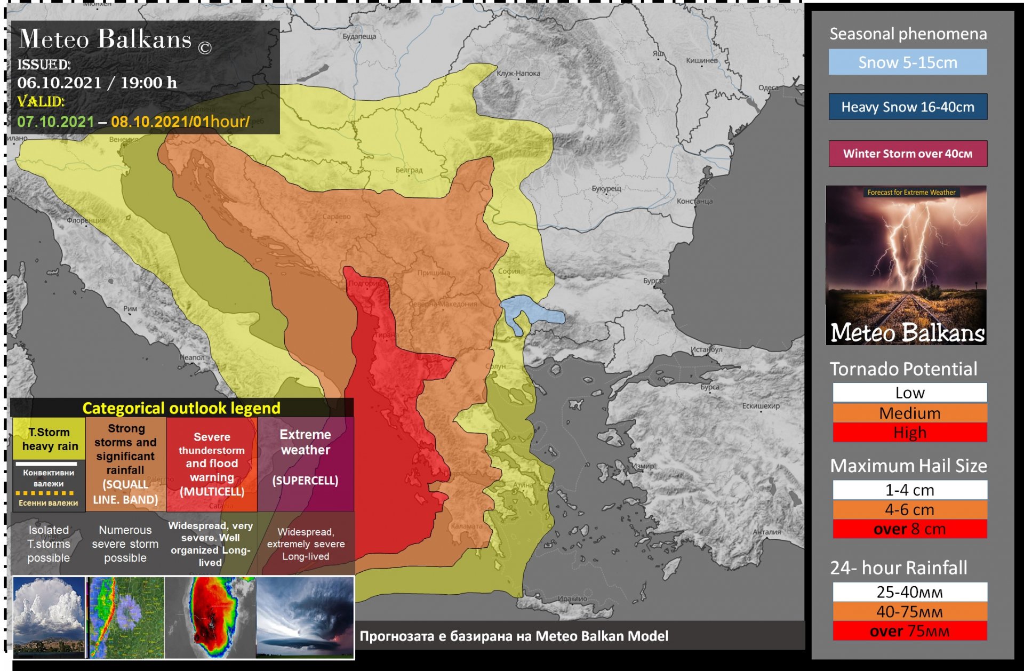Click the Ираклио city label
Screen dimensions: 1024x671
[x=572, y=599]
